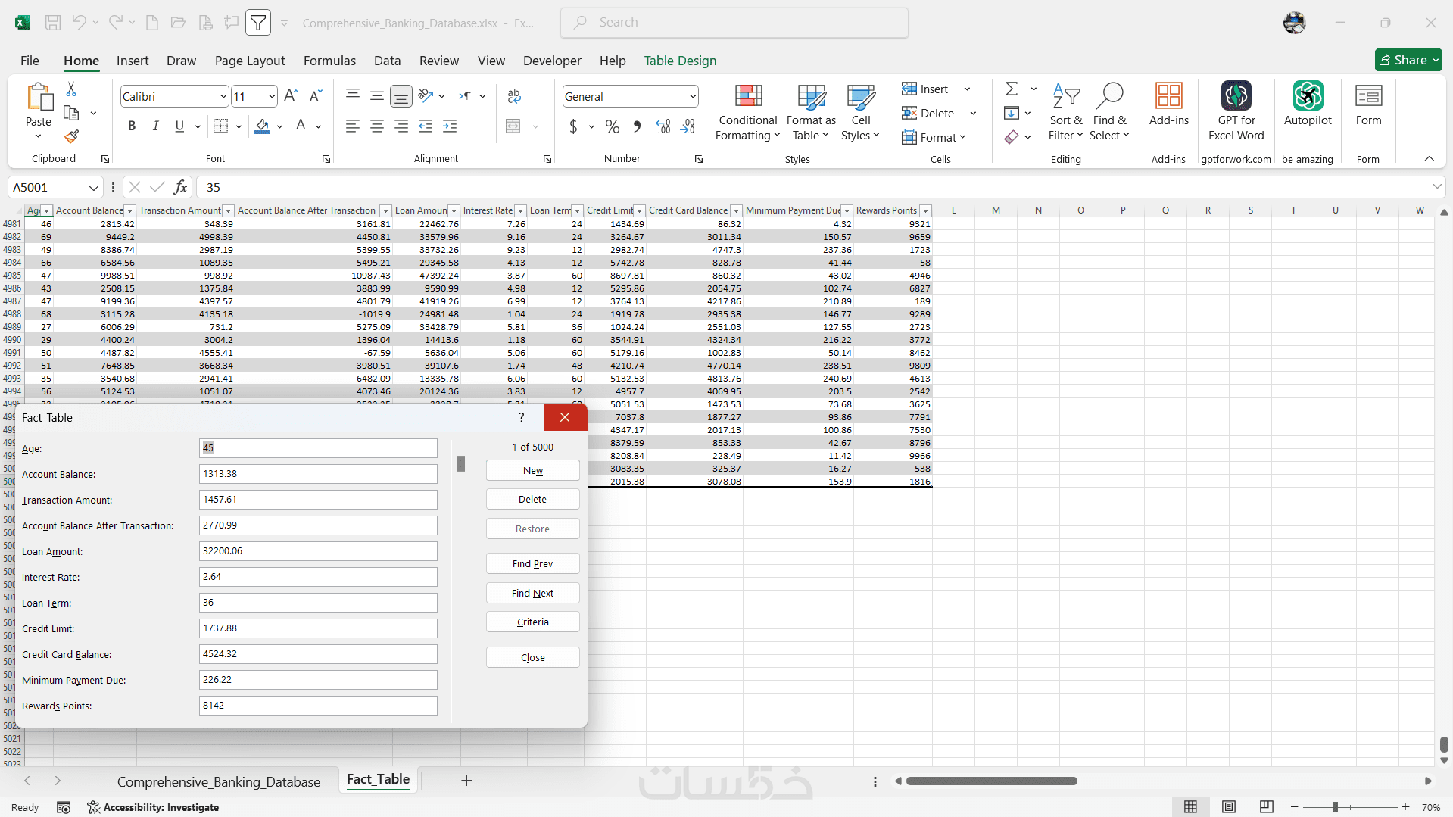
Task: Expand the Name Box dropdown
Action: coord(93,188)
